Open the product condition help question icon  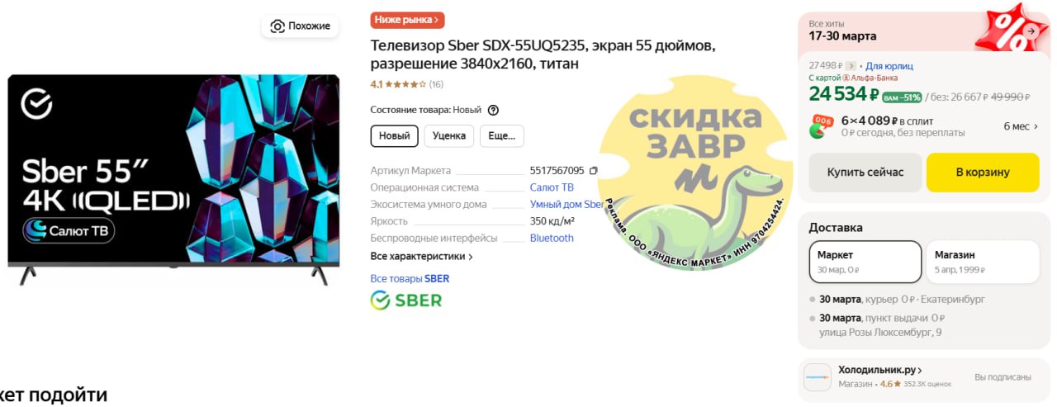click(494, 110)
